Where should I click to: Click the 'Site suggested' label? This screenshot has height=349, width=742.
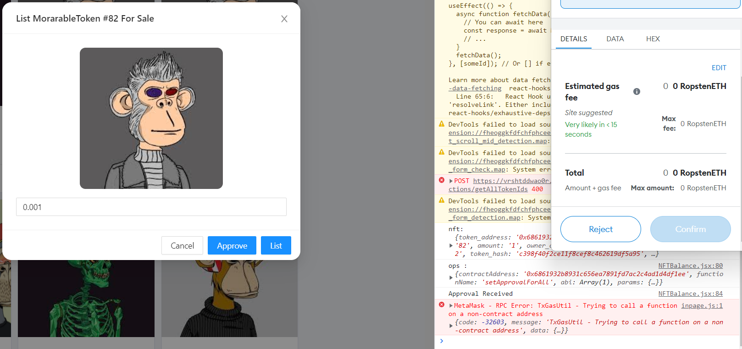[588, 112]
